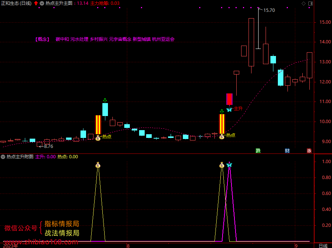Select the 乡村振兴 concept tag
The width and height of the screenshot is (332, 248).
coord(99,39)
